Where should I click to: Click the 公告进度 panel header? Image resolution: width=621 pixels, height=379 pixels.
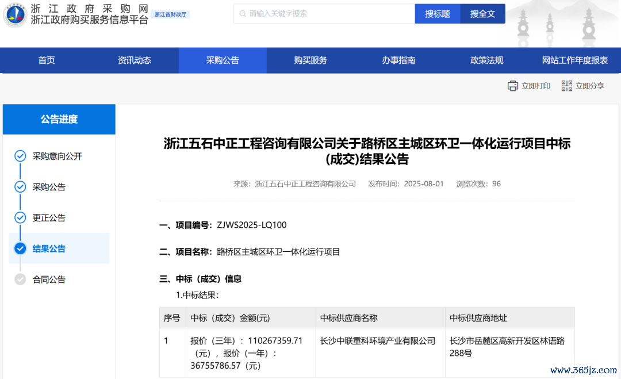pyautogui.click(x=59, y=119)
